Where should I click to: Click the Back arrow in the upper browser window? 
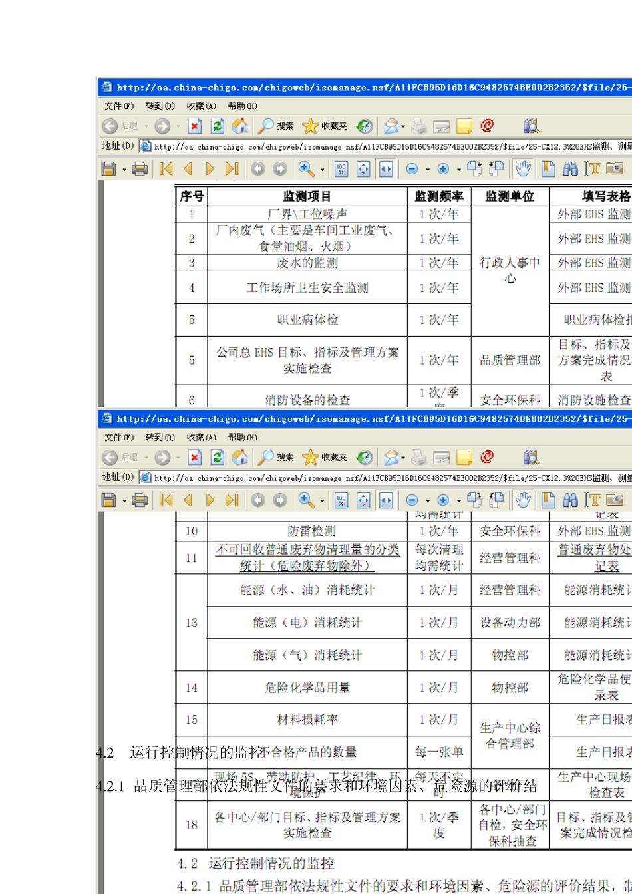[110, 126]
